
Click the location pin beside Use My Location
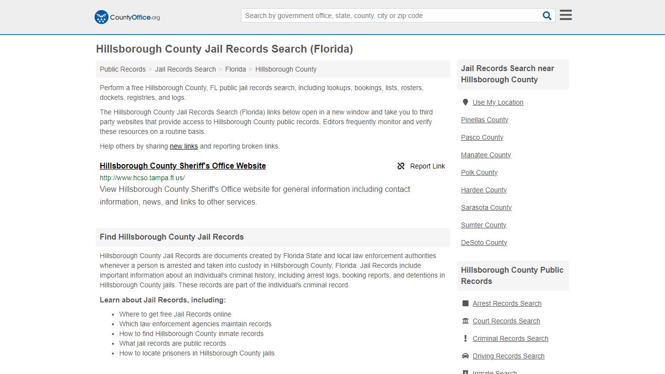point(465,102)
